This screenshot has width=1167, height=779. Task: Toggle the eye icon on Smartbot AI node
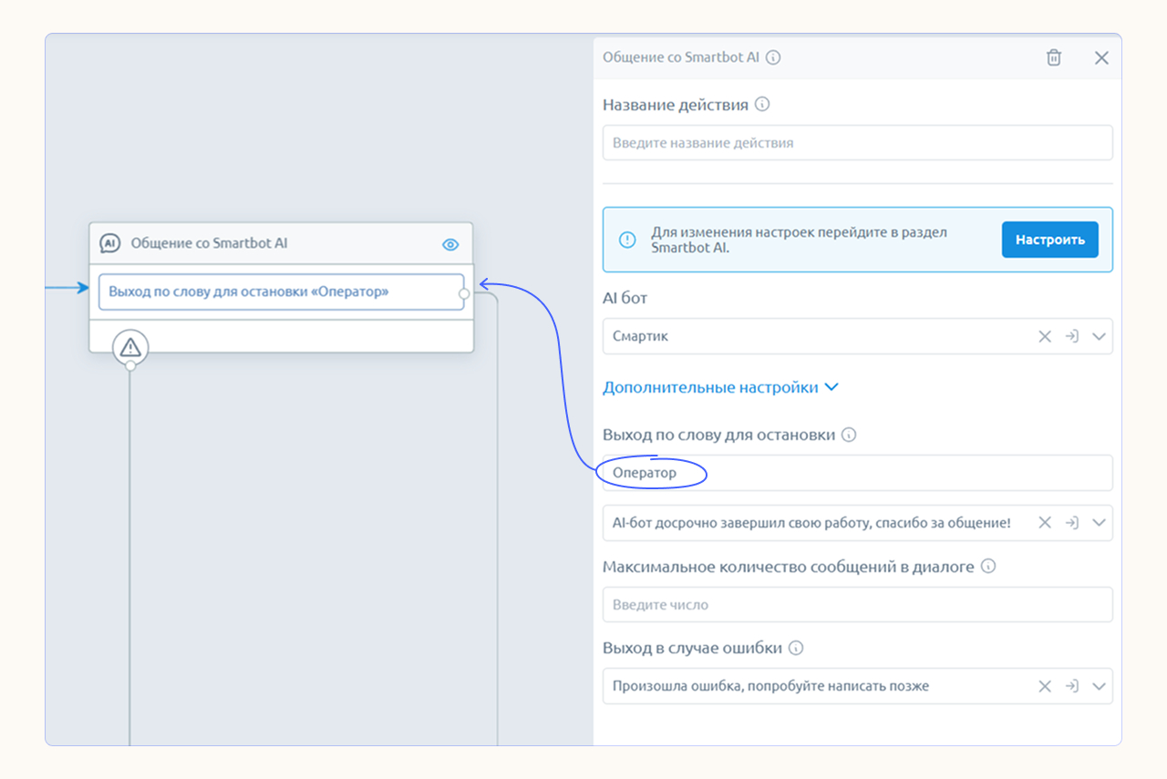[450, 244]
